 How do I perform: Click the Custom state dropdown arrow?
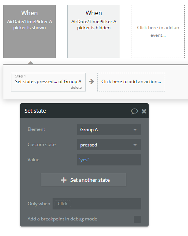coord(135,145)
